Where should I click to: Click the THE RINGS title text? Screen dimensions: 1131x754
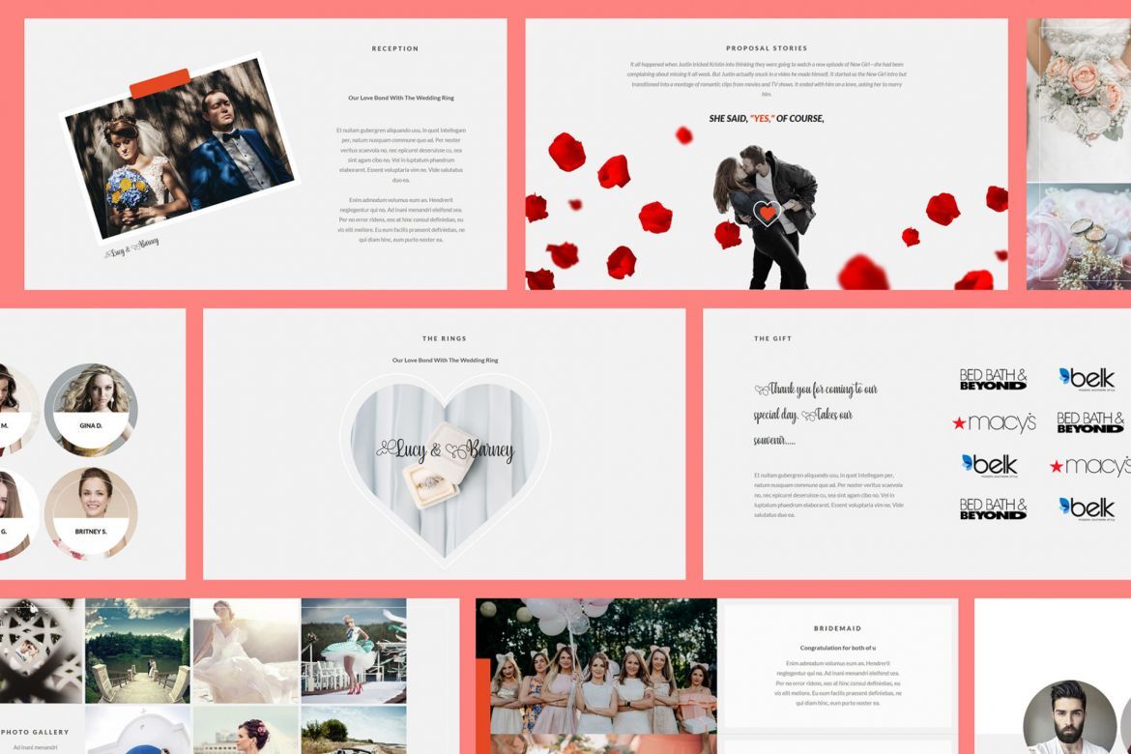click(443, 338)
